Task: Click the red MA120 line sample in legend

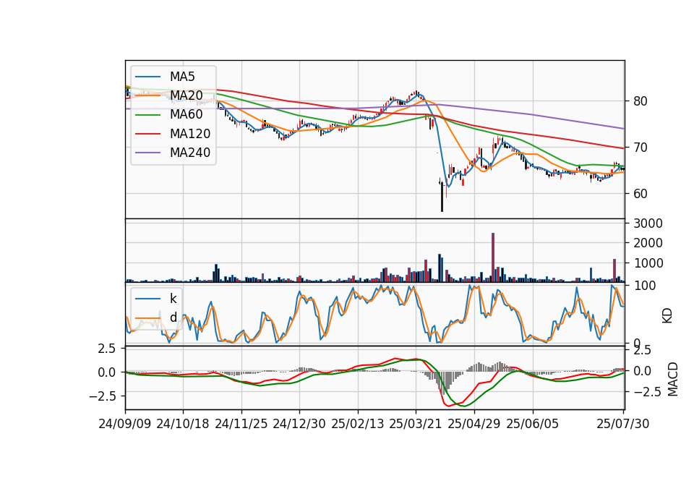Action: (147, 134)
